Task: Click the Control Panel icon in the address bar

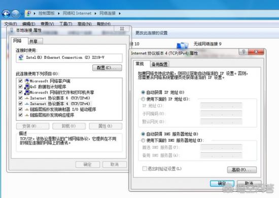Action: 28,13
